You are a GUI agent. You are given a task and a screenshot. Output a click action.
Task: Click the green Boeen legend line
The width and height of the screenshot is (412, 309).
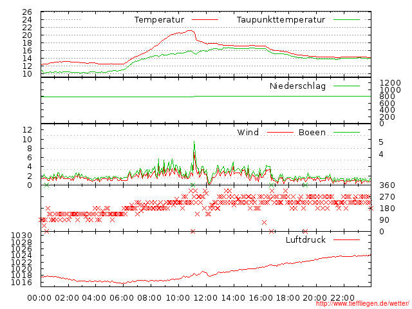pyautogui.click(x=346, y=133)
